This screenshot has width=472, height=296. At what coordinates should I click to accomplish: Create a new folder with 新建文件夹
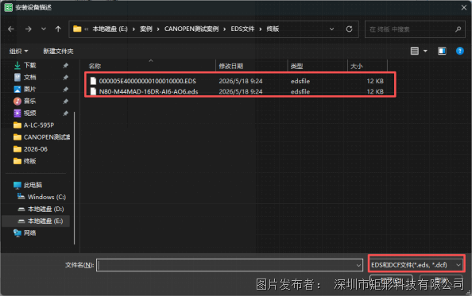(58, 52)
